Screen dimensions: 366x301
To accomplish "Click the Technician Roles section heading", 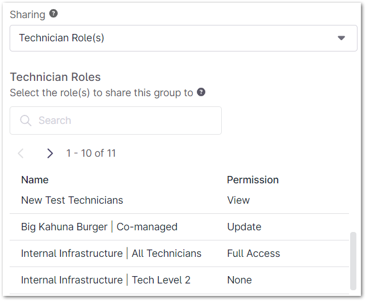I will pyautogui.click(x=55, y=78).
